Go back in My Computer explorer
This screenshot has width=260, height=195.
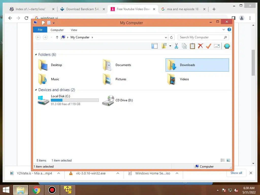pos(38,37)
